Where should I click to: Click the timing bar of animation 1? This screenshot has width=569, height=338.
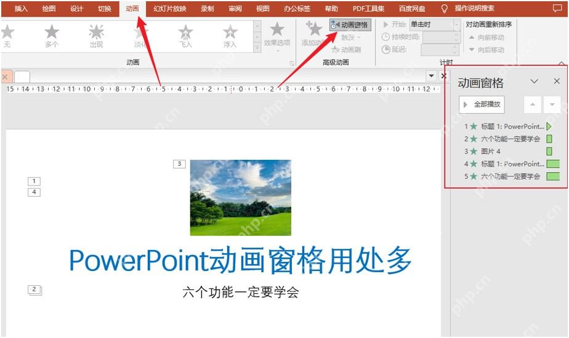[x=549, y=127]
